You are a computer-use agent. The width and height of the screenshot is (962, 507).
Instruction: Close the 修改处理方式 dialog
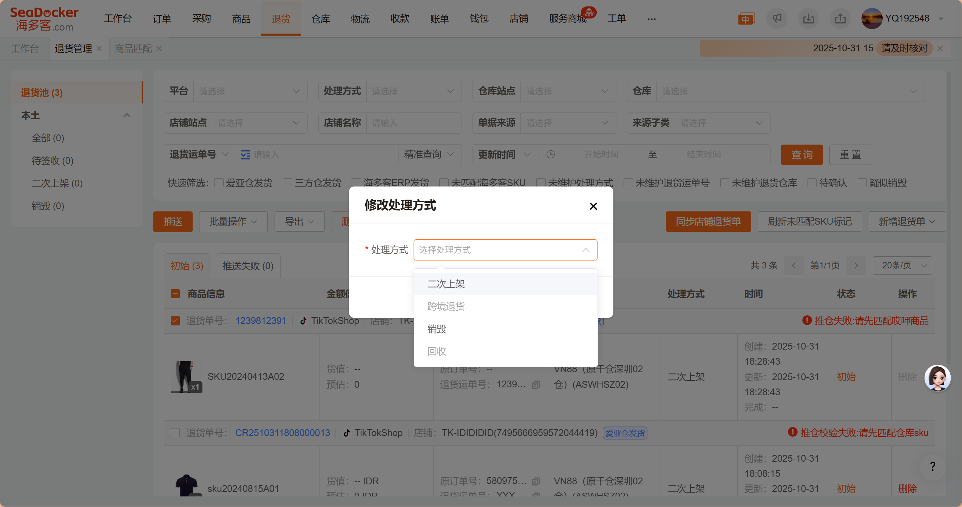[593, 206]
